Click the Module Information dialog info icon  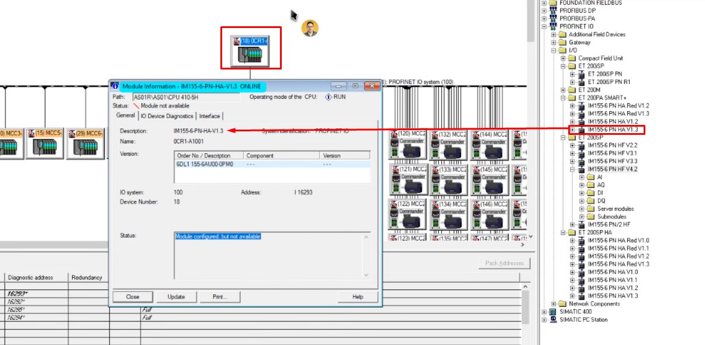coord(115,86)
